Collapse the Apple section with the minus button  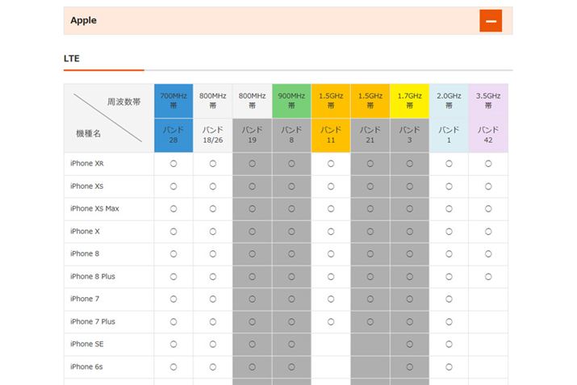(x=490, y=21)
